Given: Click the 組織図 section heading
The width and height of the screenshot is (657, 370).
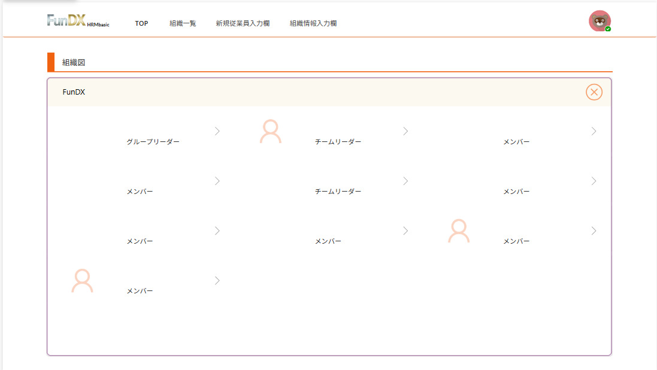Looking at the screenshot, I should (74, 62).
